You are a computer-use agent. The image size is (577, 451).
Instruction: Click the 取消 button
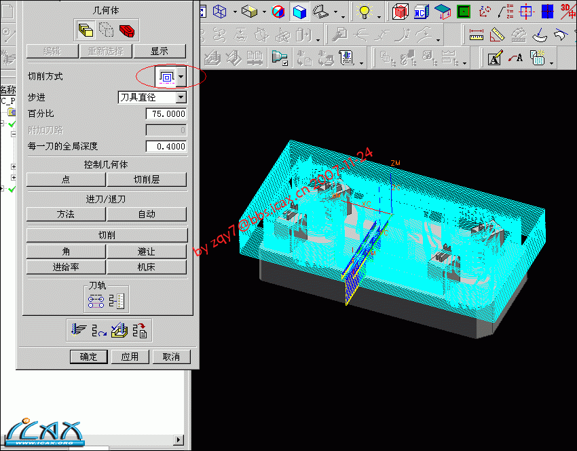tap(171, 357)
